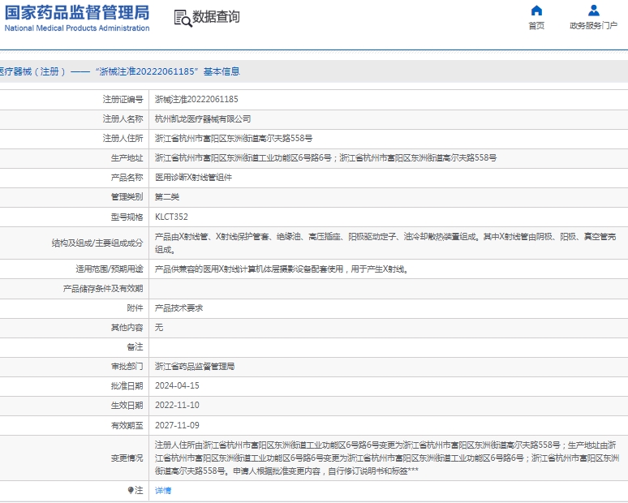Select the 变更情况 change description text

tap(387, 458)
